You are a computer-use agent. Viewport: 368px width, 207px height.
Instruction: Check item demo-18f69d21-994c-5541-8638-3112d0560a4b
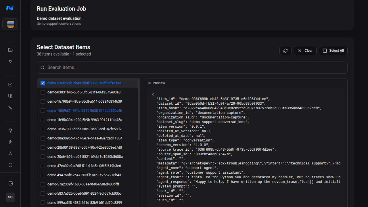[43, 111]
